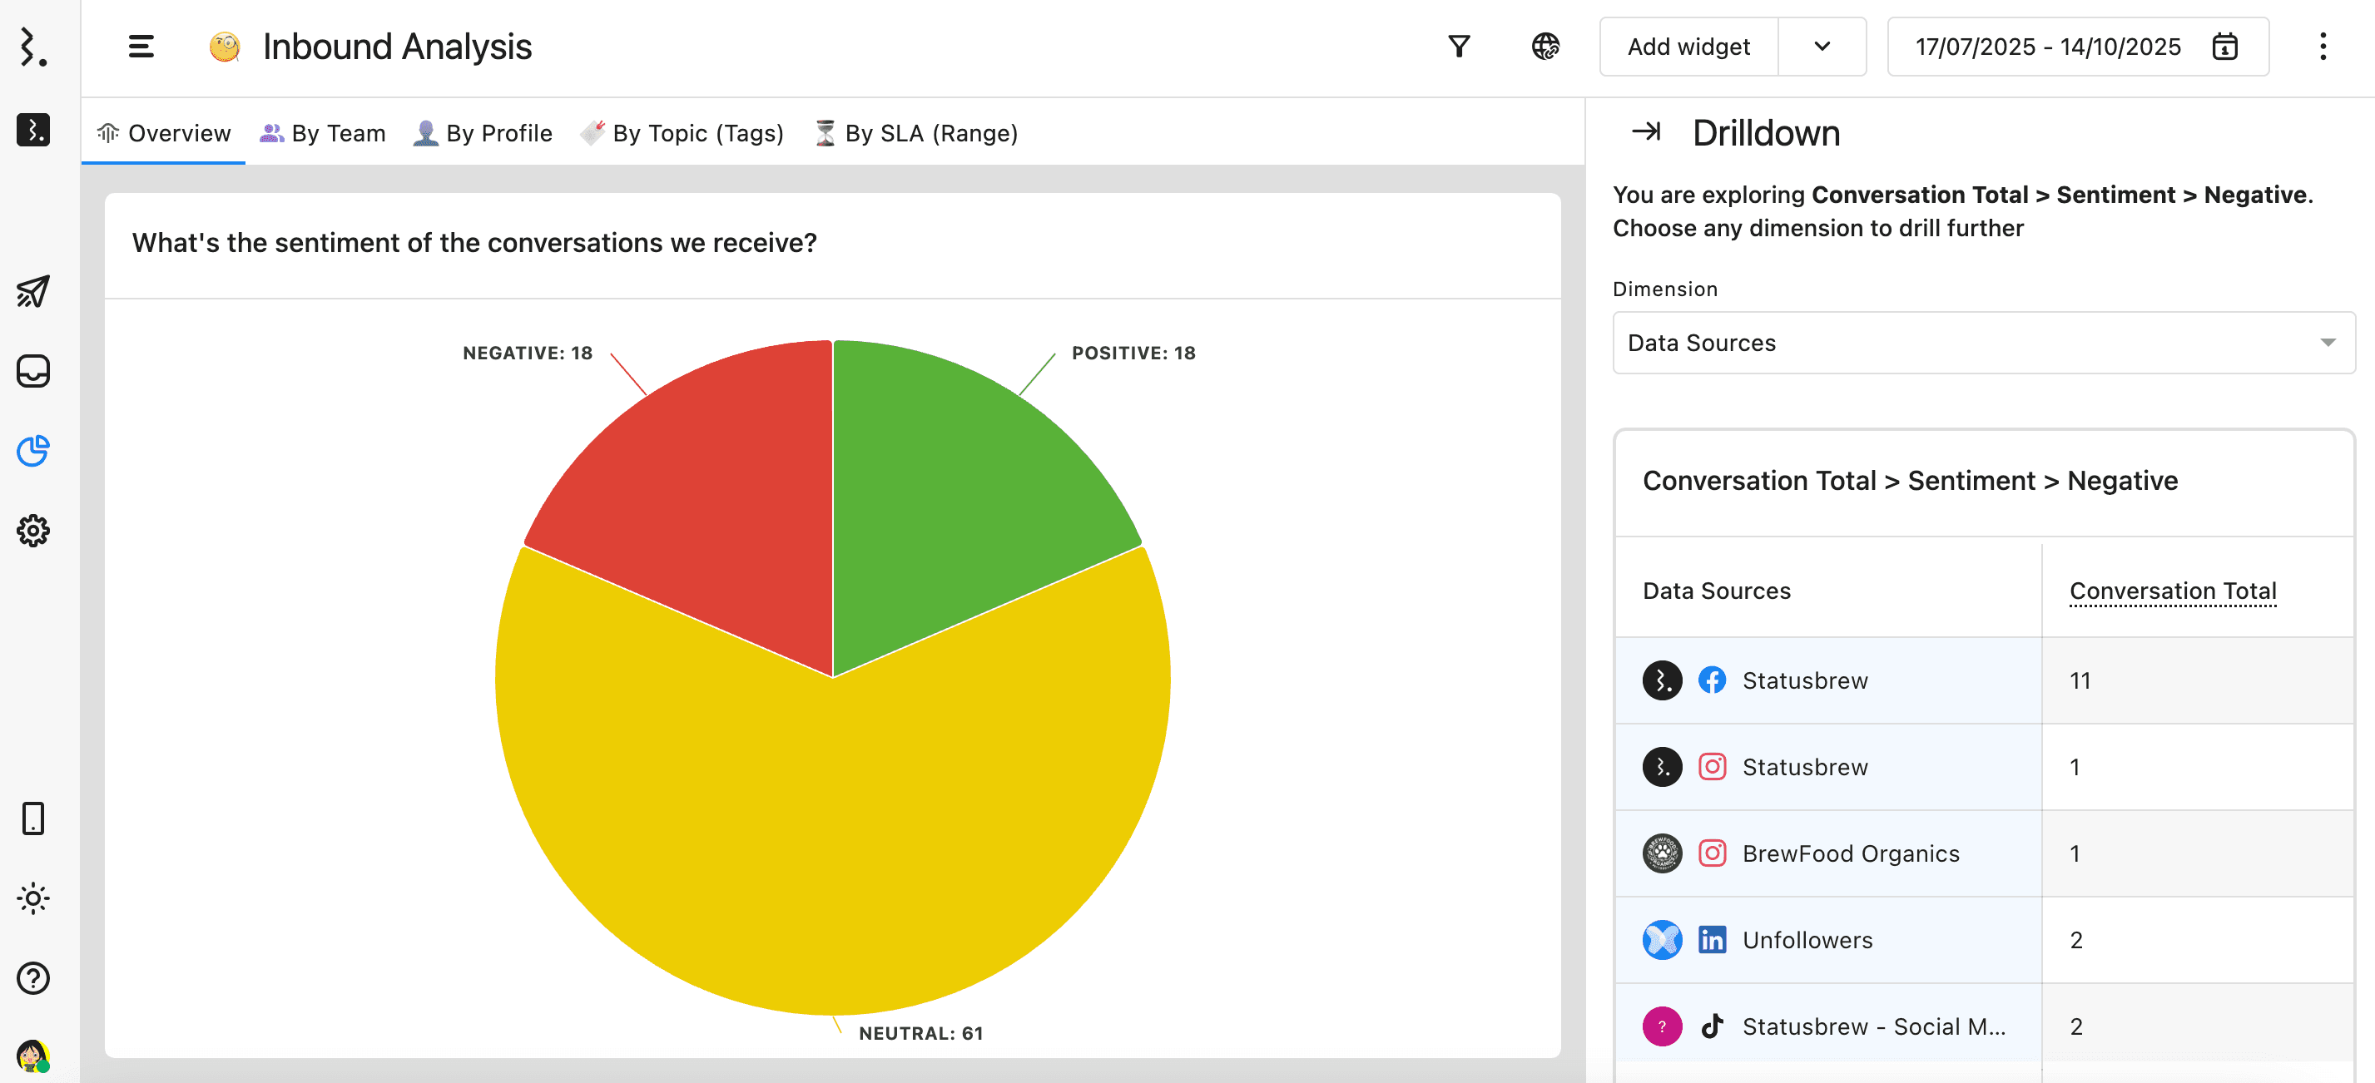The height and width of the screenshot is (1083, 2375).
Task: Open the date range picker
Action: pyautogui.click(x=2076, y=46)
